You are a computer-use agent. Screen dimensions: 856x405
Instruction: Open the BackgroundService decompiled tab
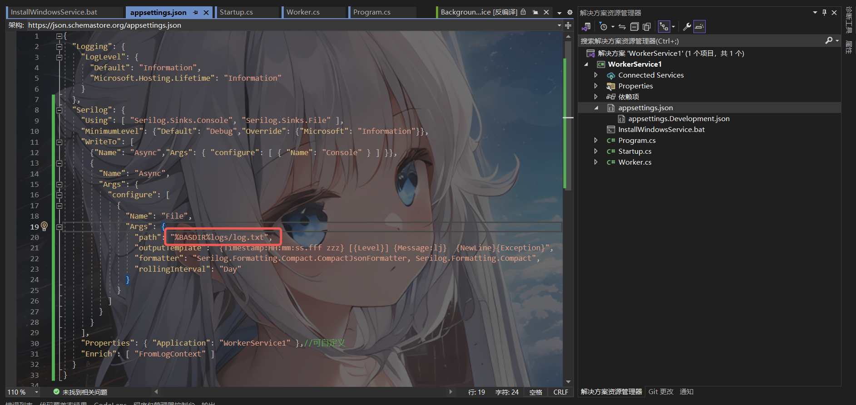point(479,12)
